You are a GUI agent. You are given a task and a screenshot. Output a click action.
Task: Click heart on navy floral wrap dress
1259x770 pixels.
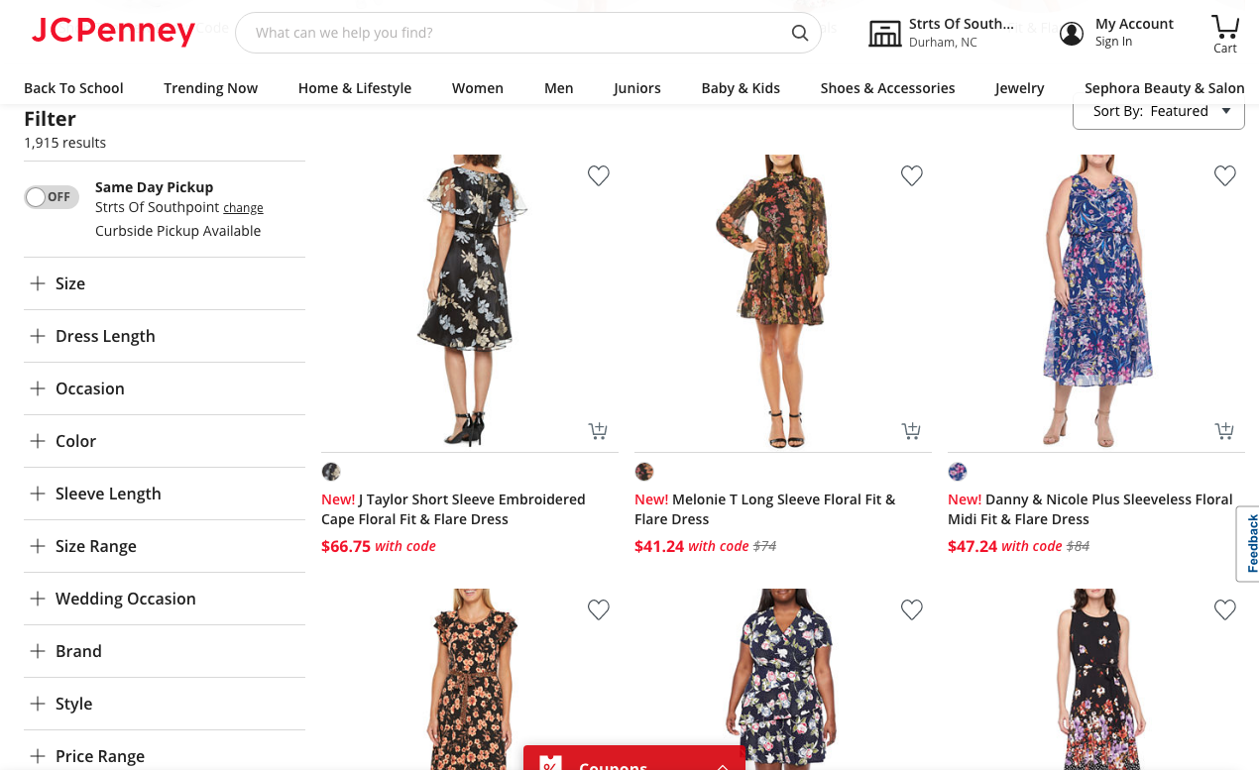[912, 609]
